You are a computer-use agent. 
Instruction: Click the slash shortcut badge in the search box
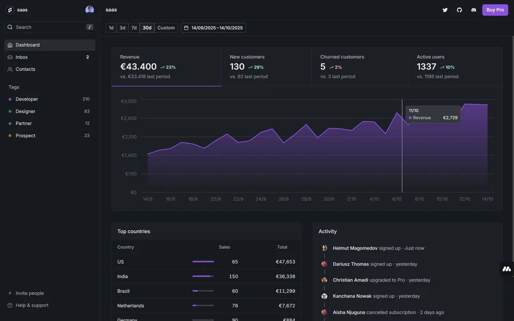click(89, 27)
